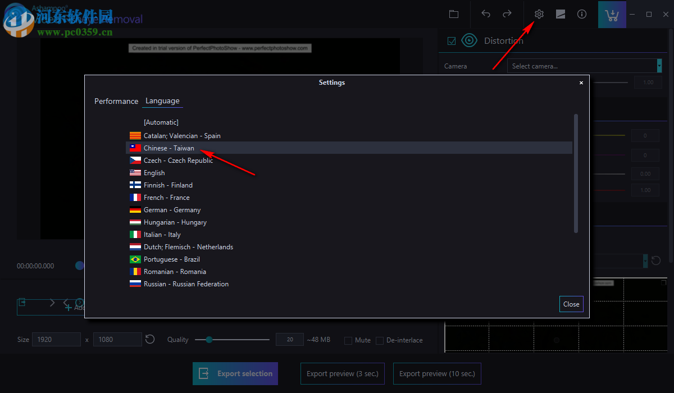Screen dimensions: 674x393
Task: Select Finnish - Finland language
Action: pyautogui.click(x=349, y=185)
